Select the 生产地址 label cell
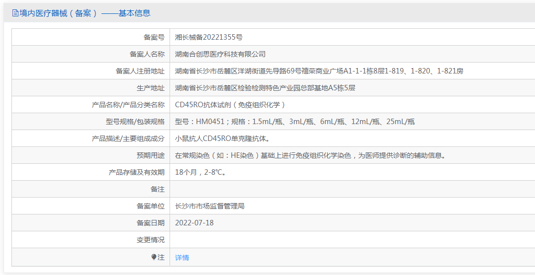The width and height of the screenshot is (535, 275). (91, 88)
